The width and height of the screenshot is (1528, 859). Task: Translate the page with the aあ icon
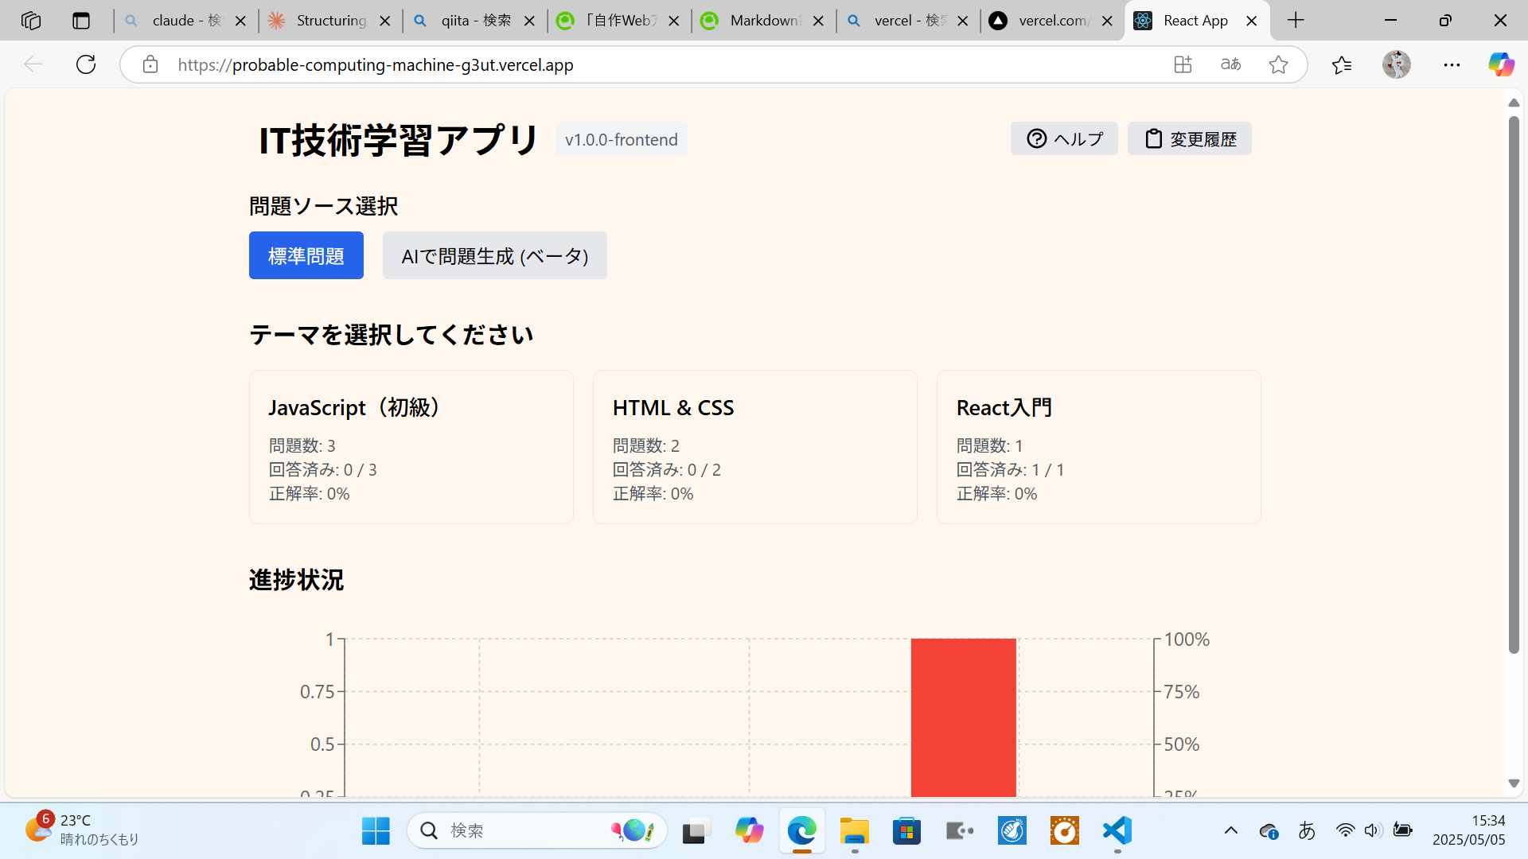1230,64
